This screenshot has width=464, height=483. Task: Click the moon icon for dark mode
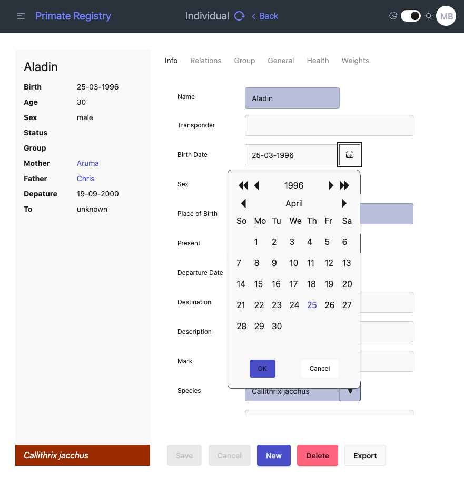point(393,16)
